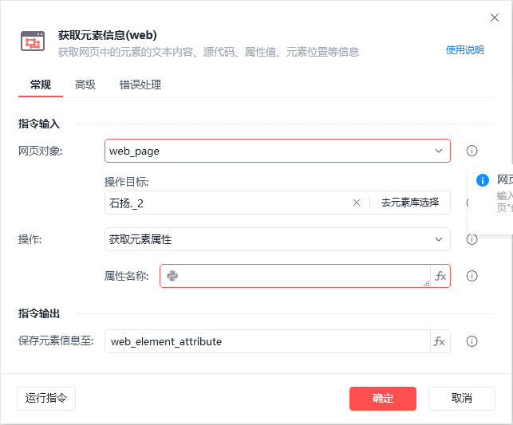
Task: Cancel the dialog with 取消
Action: click(x=461, y=398)
